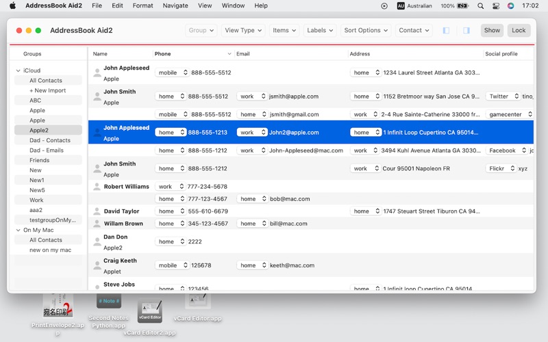Click the play status icon in menu bar
This screenshot has height=342, width=548.
pyautogui.click(x=384, y=5)
